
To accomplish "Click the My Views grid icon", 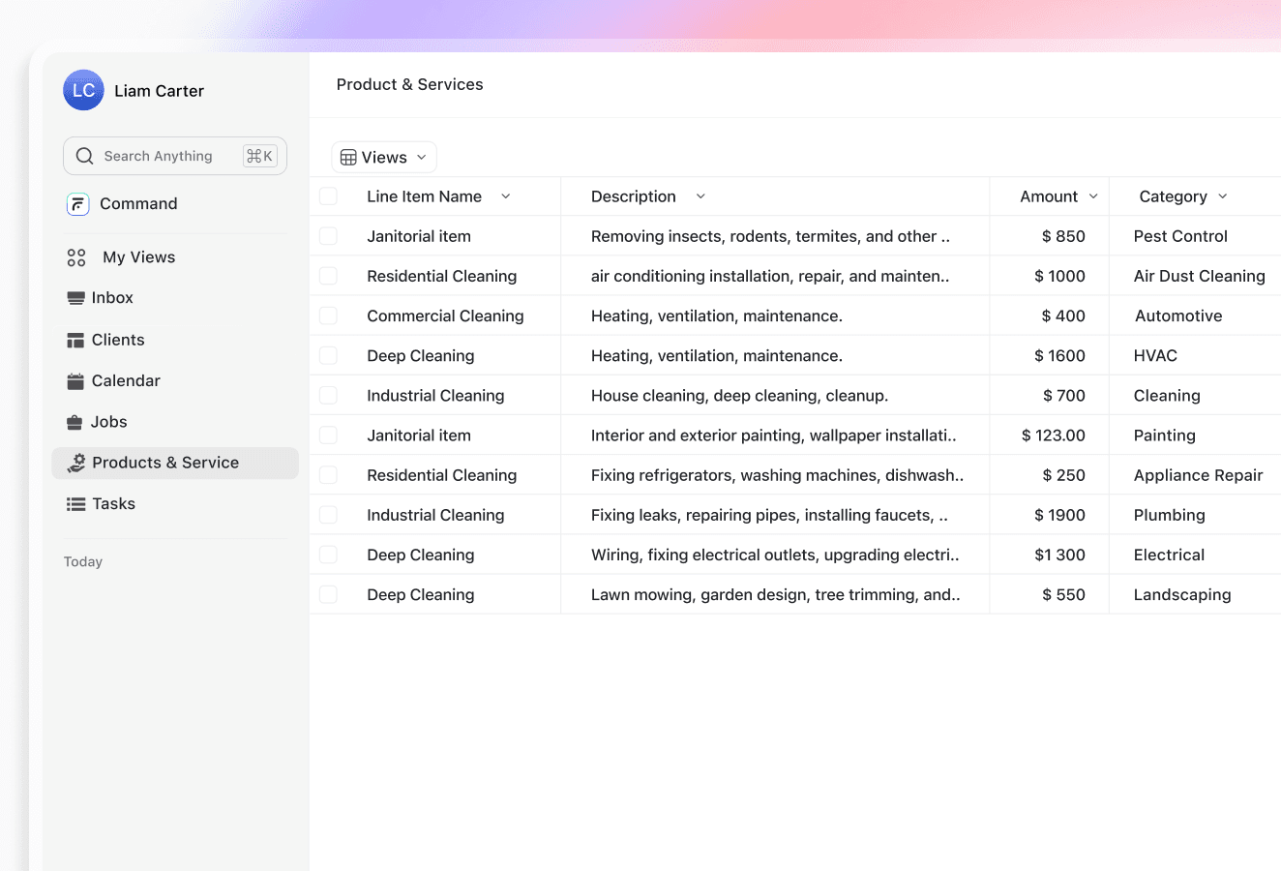I will [75, 256].
